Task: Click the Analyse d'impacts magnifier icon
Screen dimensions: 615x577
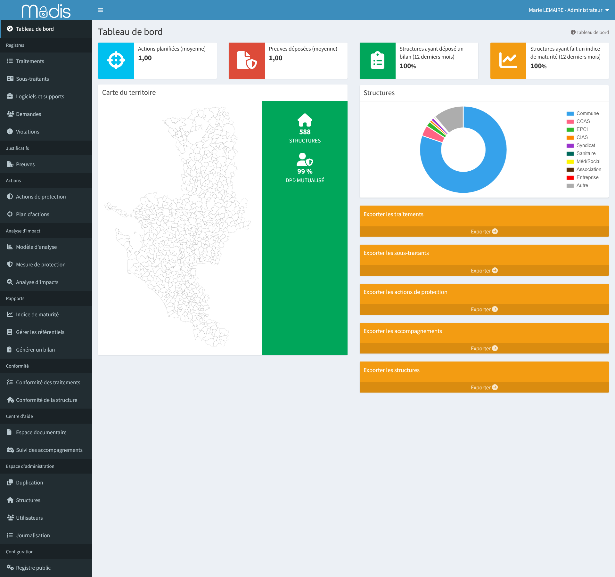Action: [10, 282]
